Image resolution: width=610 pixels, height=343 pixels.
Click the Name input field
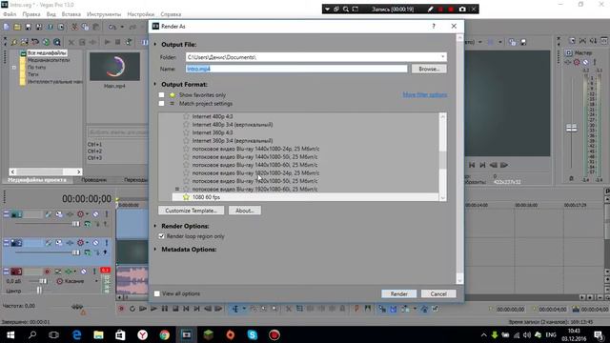[296, 69]
